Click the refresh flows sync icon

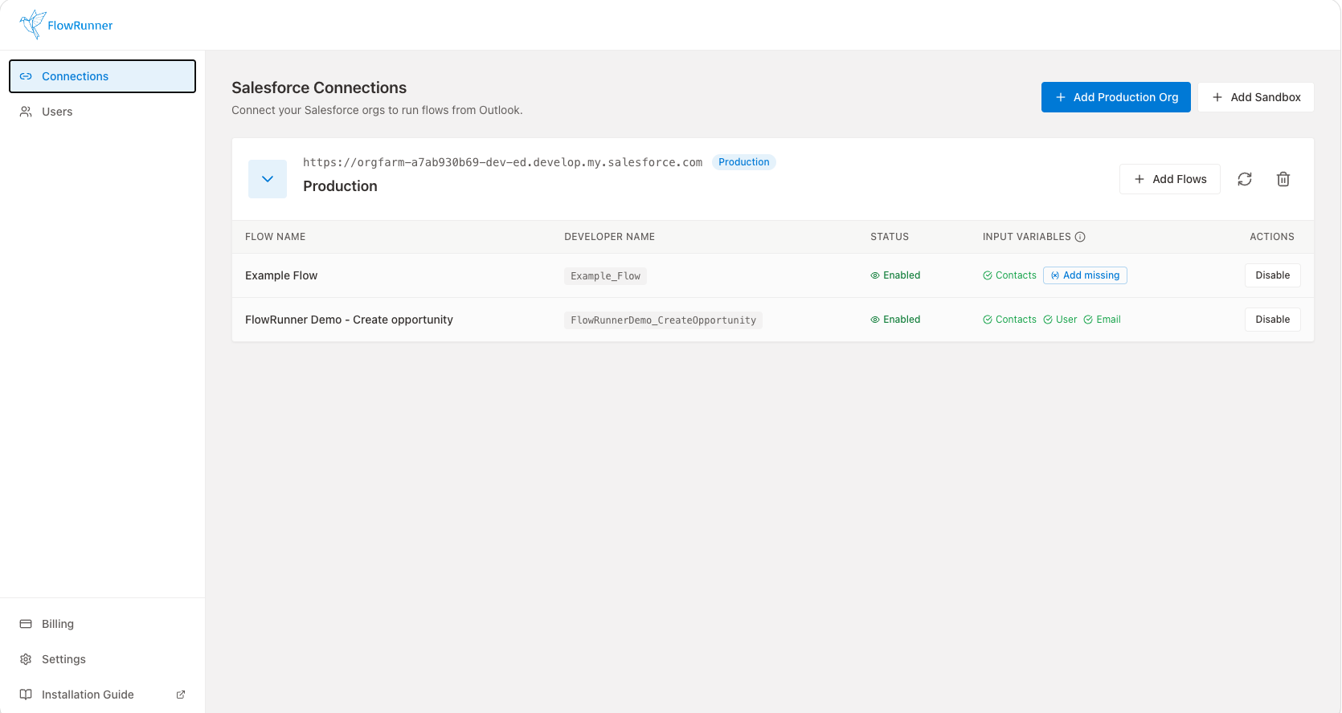[x=1245, y=179]
